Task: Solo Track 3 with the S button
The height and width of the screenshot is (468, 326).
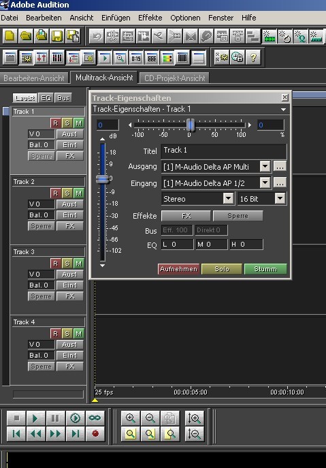Action: point(67,264)
